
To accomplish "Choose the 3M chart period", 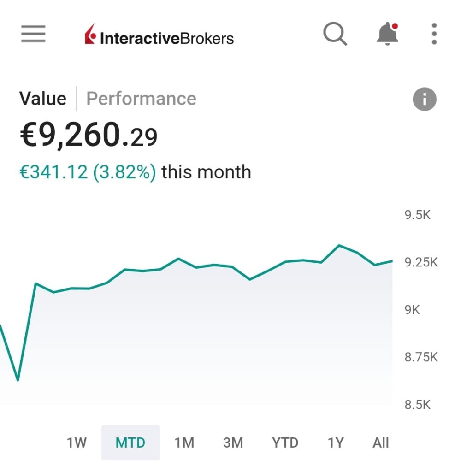I will pos(233,443).
